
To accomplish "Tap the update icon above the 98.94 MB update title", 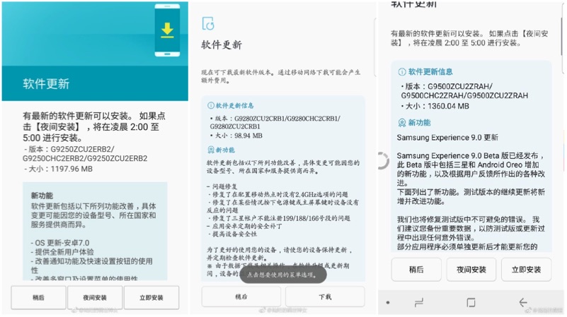I will [208, 23].
